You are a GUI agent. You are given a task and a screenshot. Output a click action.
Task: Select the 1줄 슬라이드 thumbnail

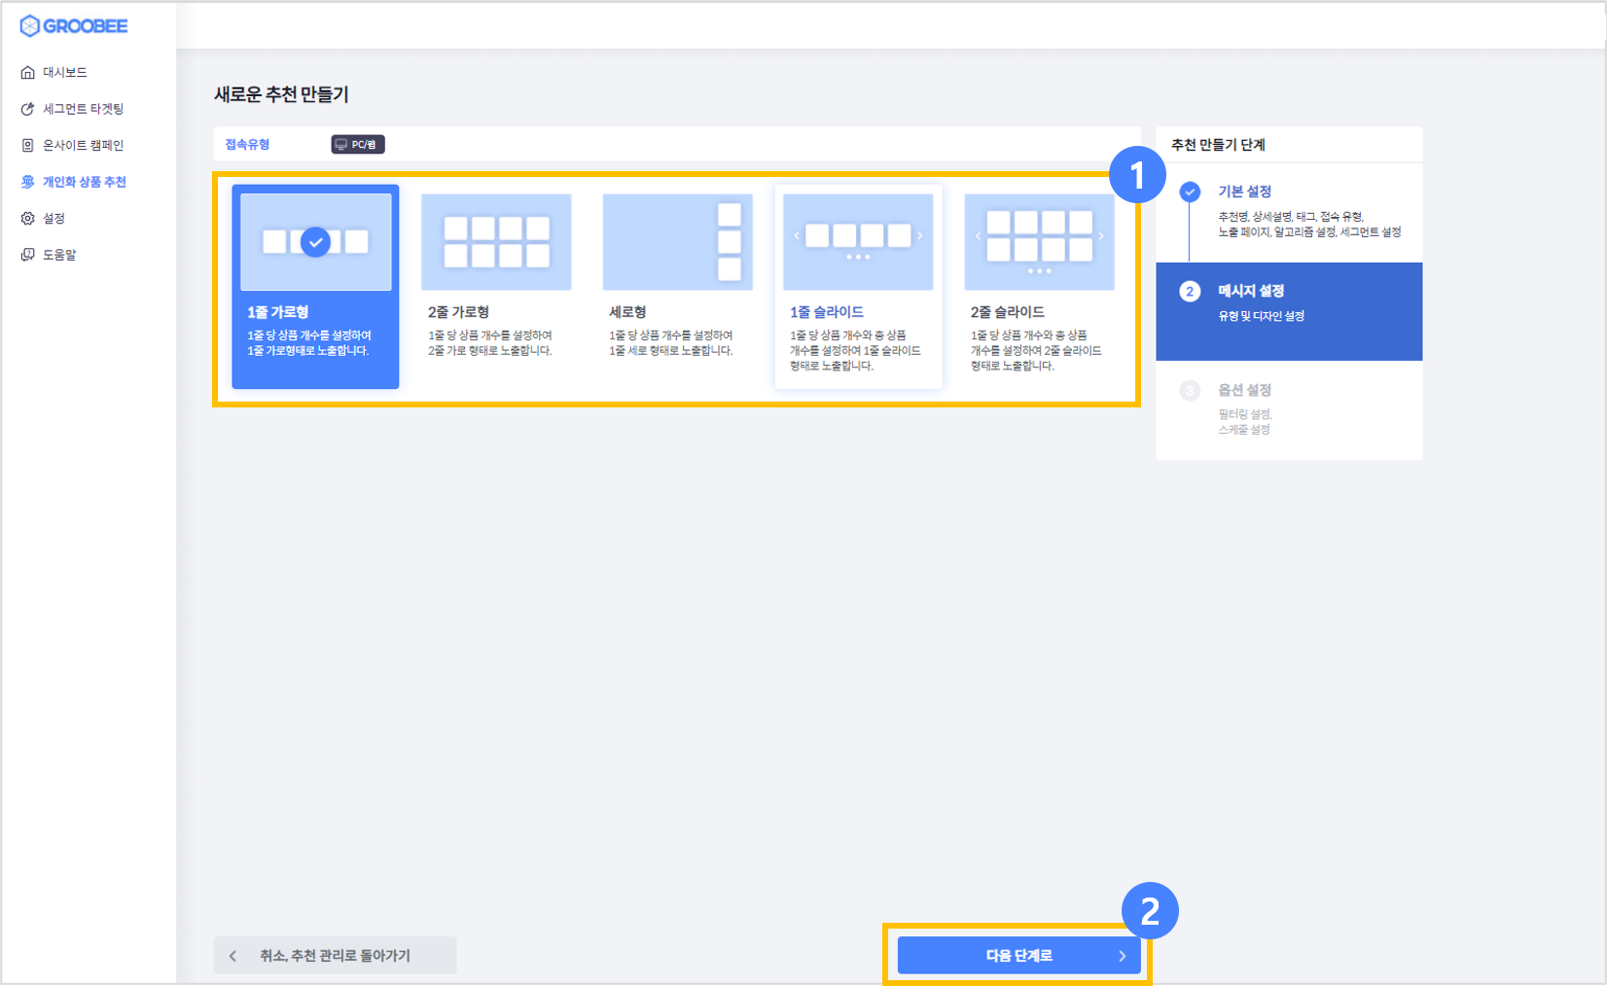858,241
